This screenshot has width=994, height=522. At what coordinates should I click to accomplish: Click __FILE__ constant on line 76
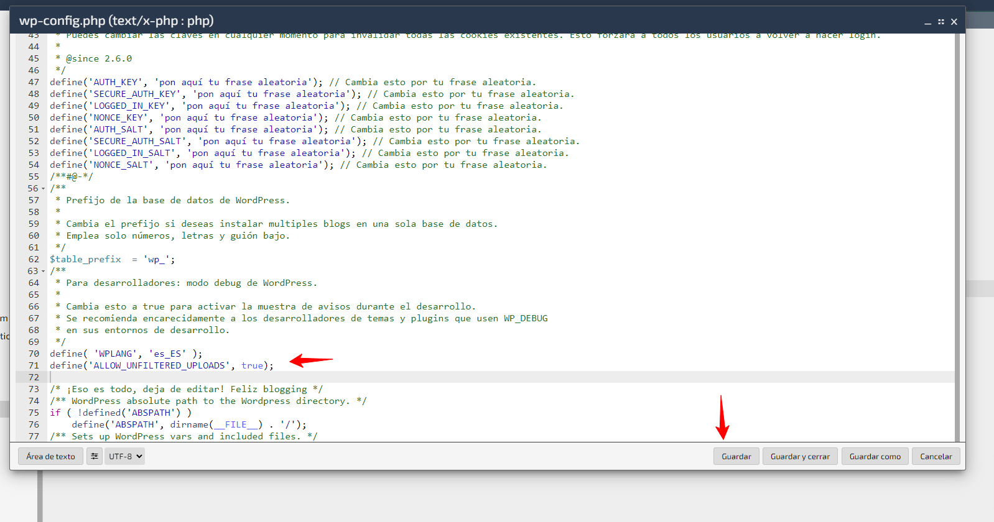click(x=236, y=424)
